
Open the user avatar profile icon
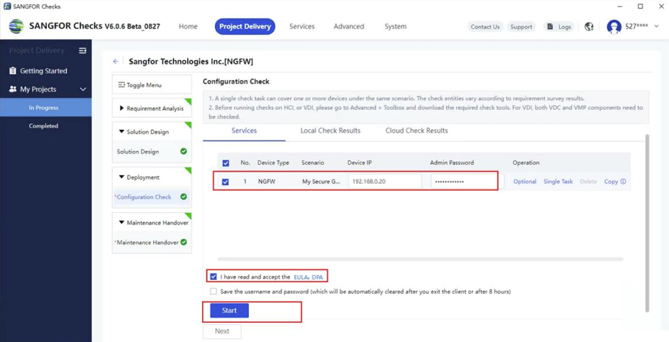614,27
